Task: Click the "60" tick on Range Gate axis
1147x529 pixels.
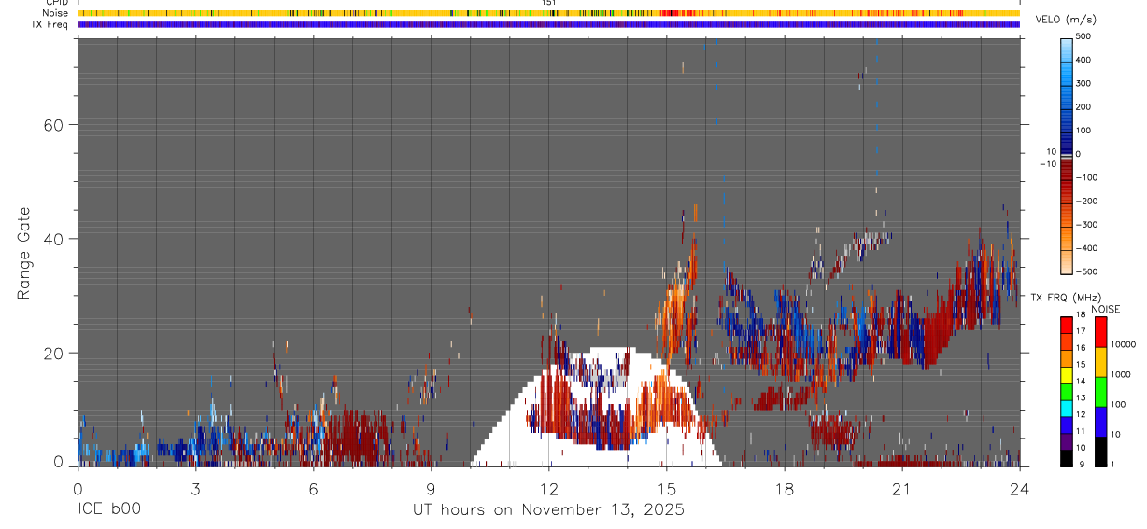Action: tap(54, 124)
